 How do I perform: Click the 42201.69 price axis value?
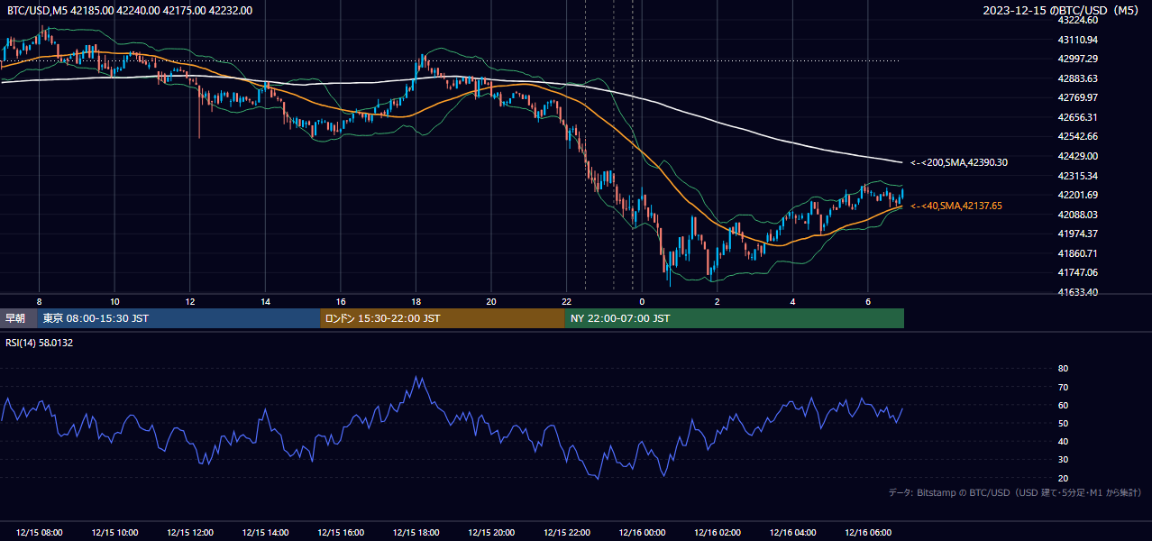point(1078,195)
